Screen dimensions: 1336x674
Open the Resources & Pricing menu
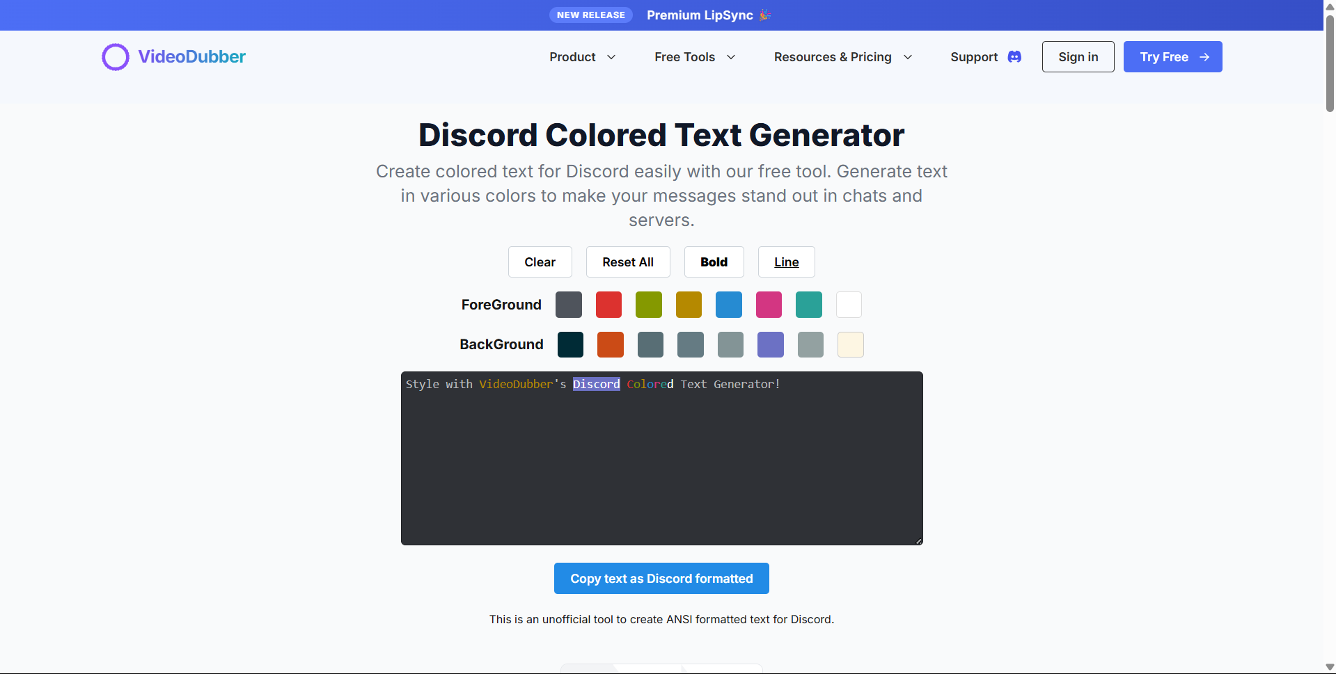click(843, 57)
